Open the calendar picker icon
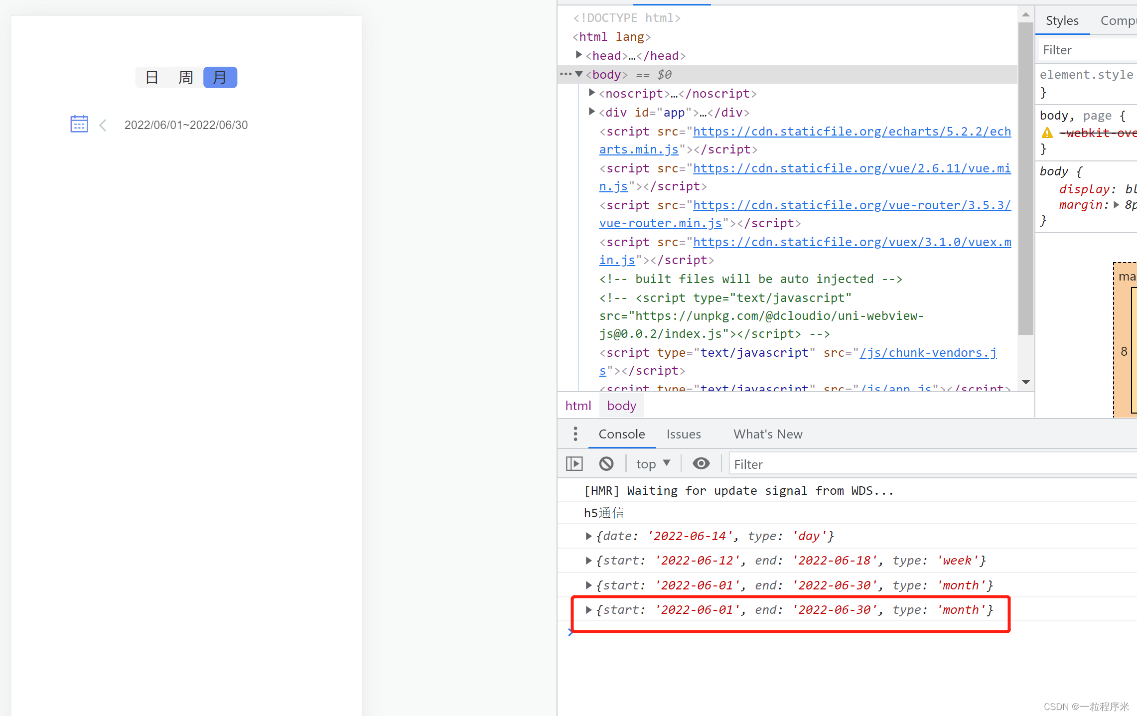Screen dimensions: 1137x716 pos(79,124)
